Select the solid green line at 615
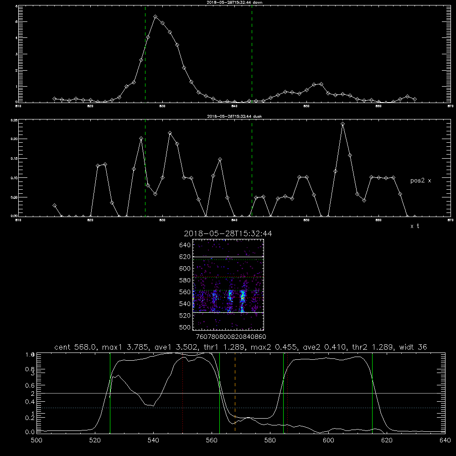The image size is (456, 456). (x=372, y=393)
